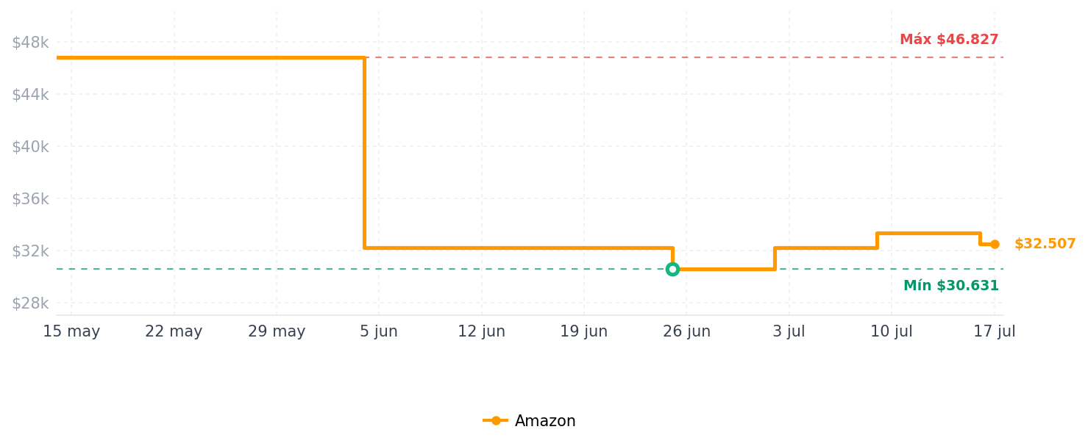Click the 3 jul date axis label
The height and width of the screenshot is (446, 1088).
pos(789,331)
